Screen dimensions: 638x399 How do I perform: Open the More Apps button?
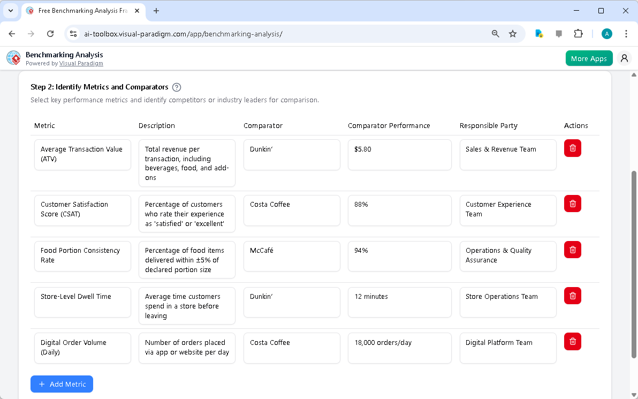(589, 58)
